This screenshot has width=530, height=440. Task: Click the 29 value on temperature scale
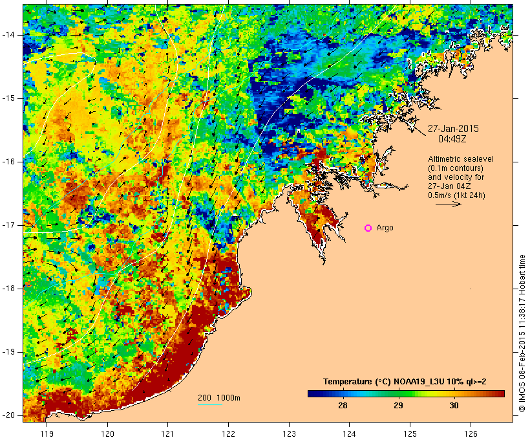click(x=398, y=406)
